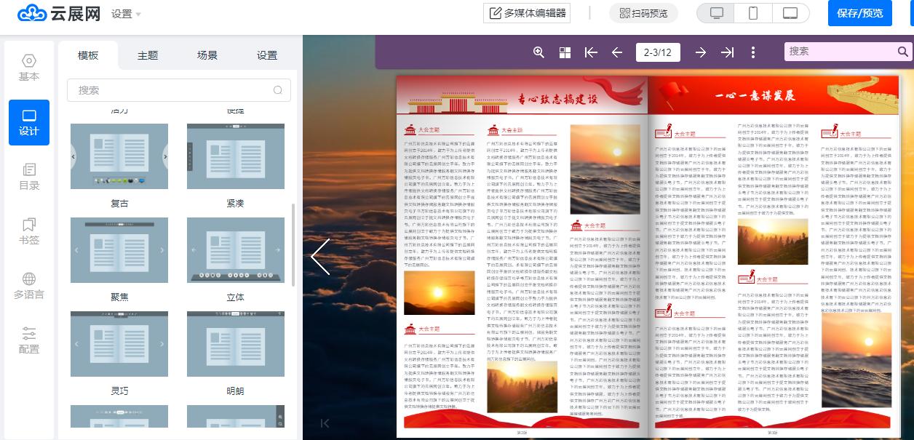Click the zoom magnifier icon in the viewer toolbar
Viewport: 914px width, 440px height.
coord(539,52)
